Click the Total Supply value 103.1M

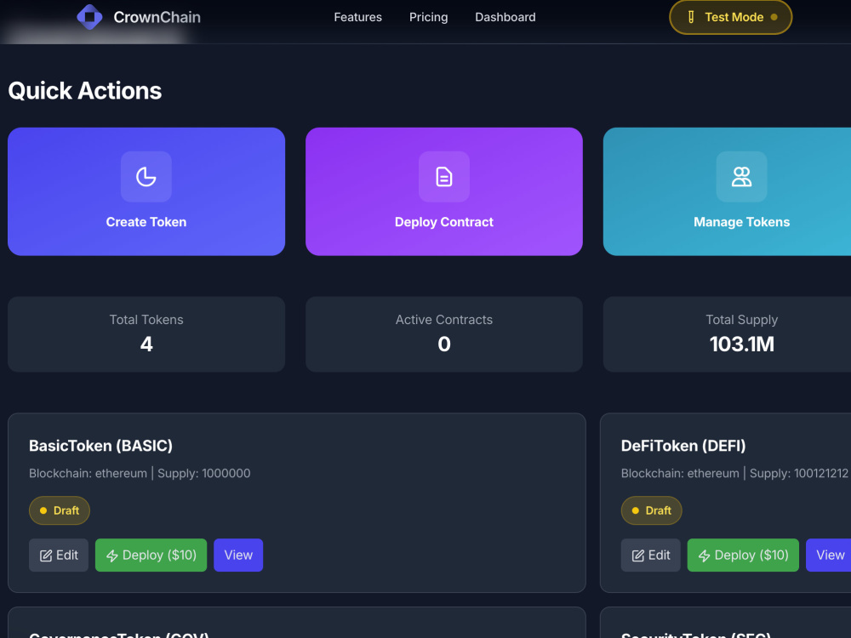tap(741, 344)
